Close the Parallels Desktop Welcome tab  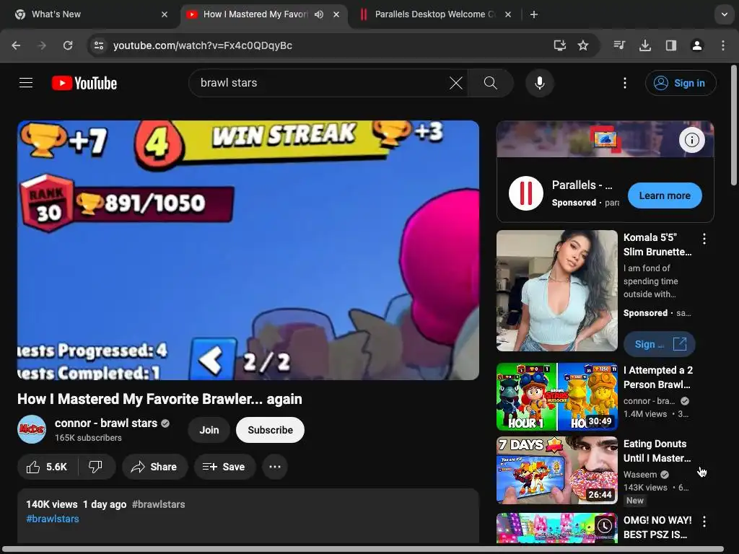pyautogui.click(x=508, y=14)
